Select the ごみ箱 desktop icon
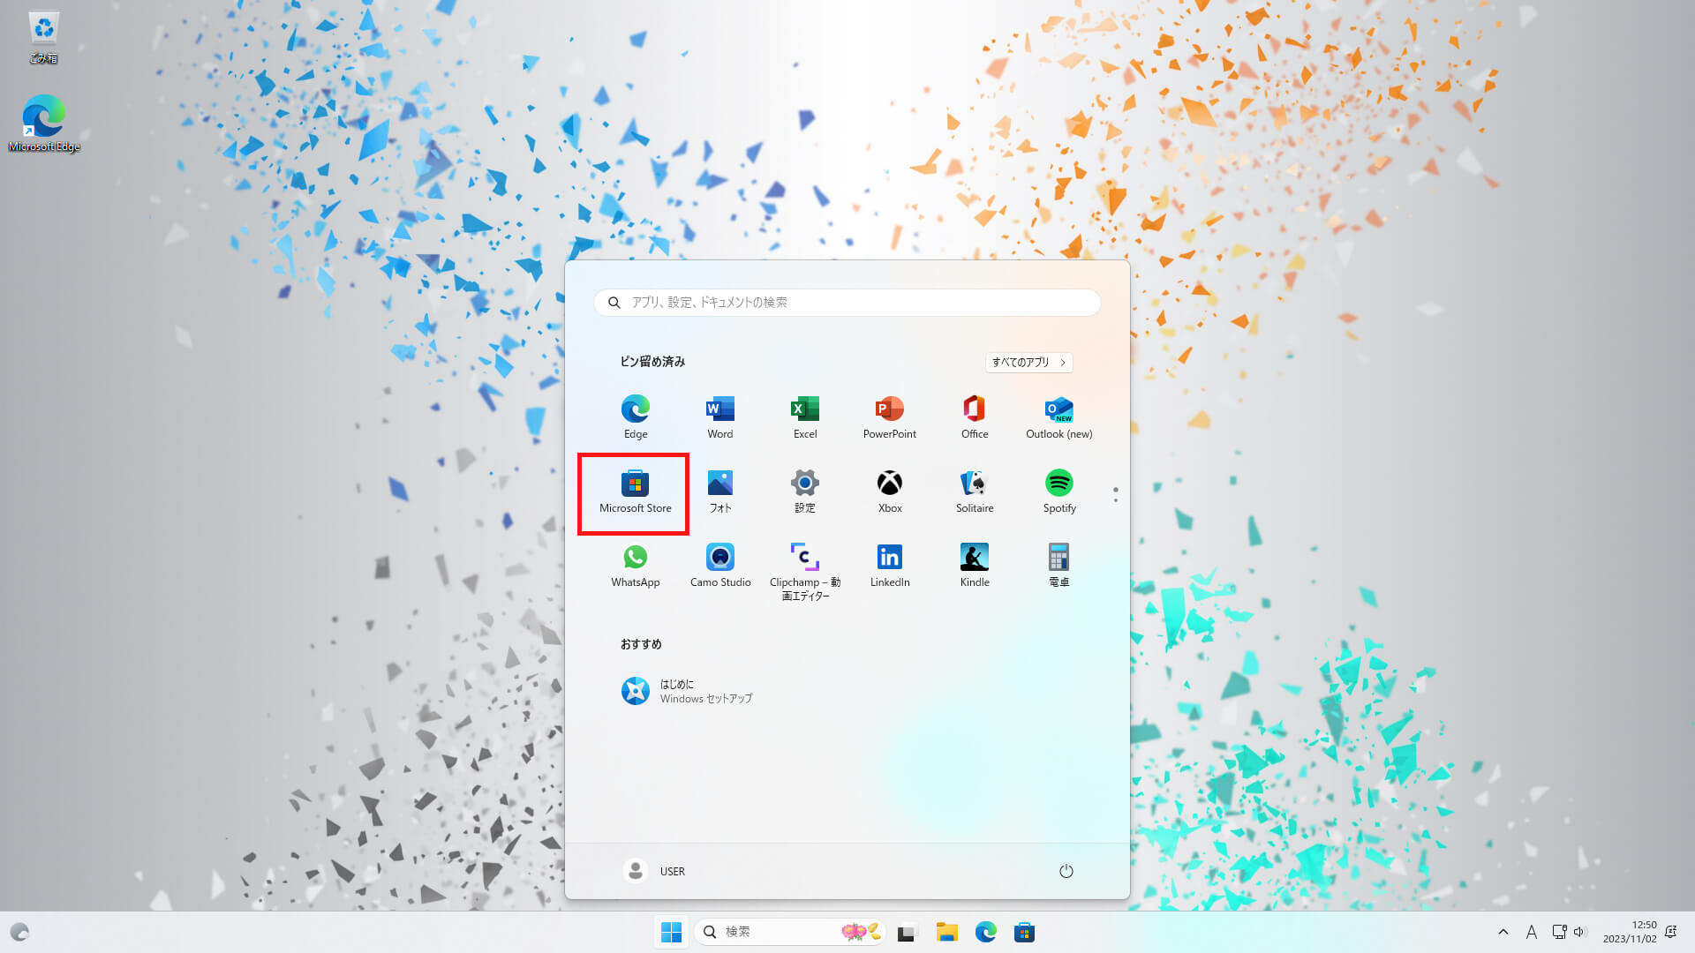 [x=43, y=37]
